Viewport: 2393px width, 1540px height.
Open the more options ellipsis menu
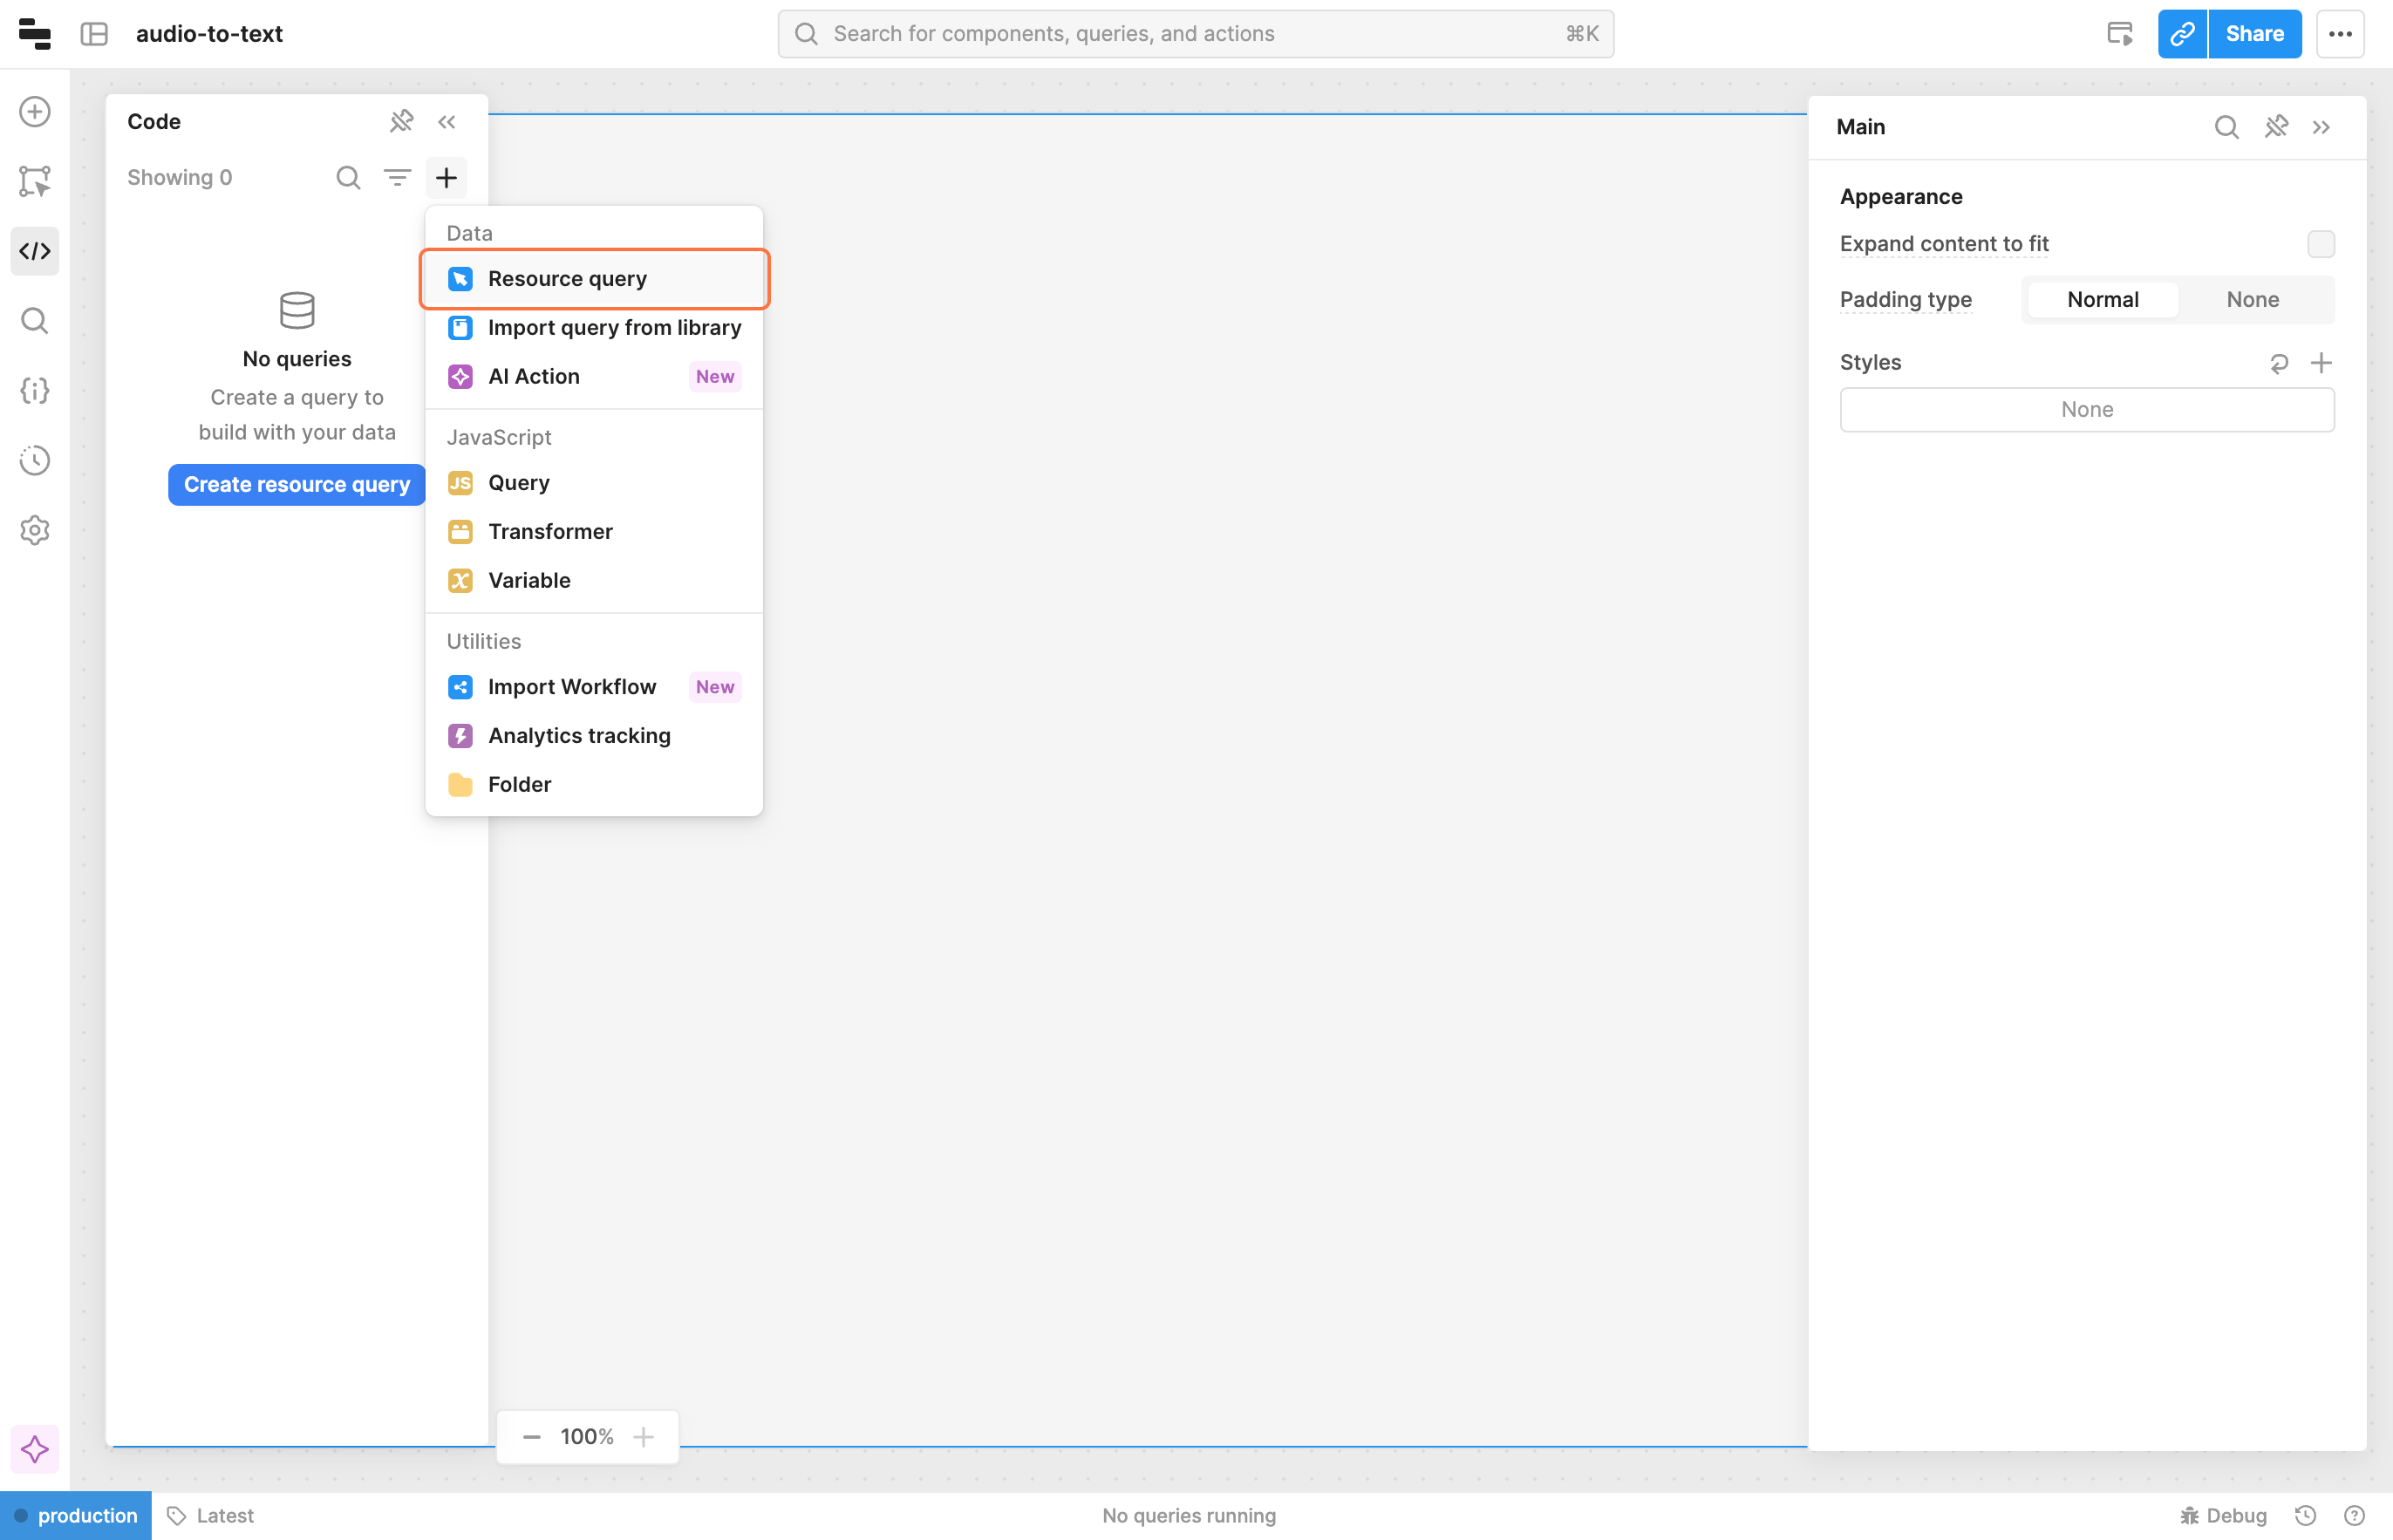(2340, 34)
